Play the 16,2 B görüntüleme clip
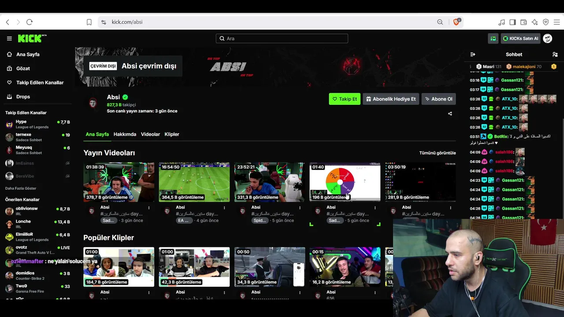 [345, 267]
